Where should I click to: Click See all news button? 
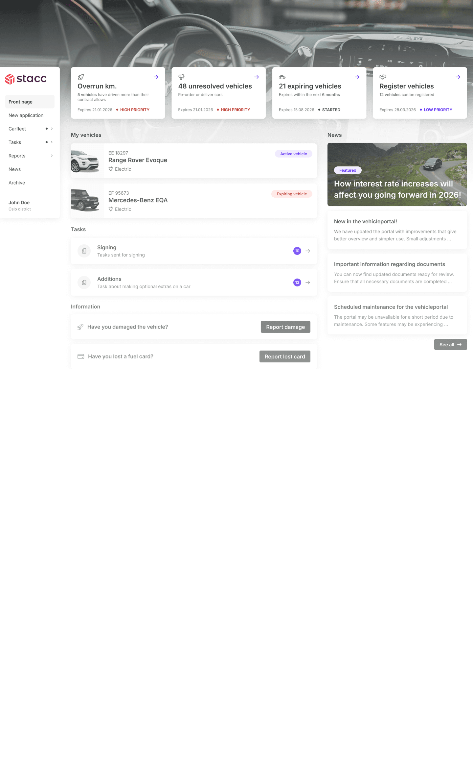pyautogui.click(x=451, y=345)
